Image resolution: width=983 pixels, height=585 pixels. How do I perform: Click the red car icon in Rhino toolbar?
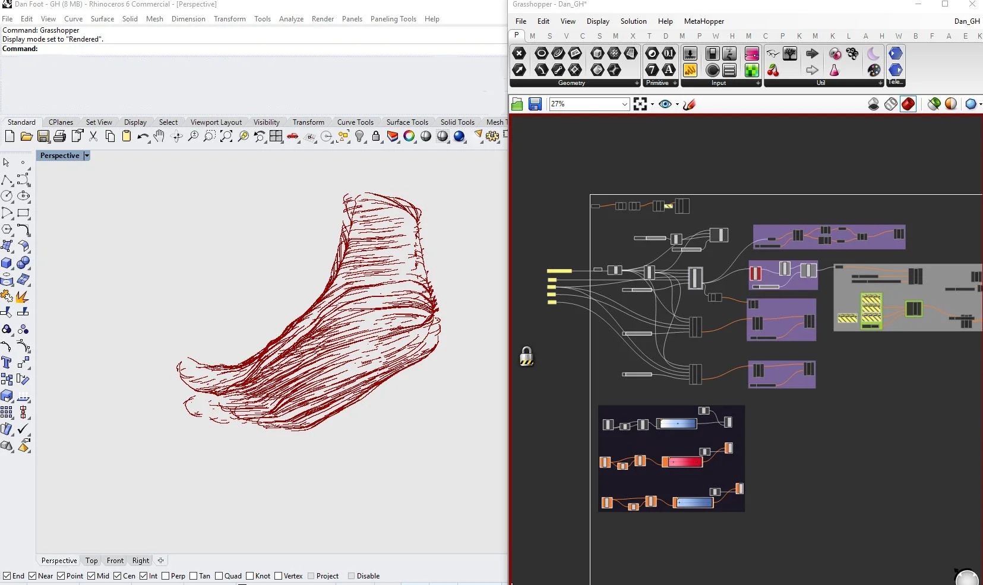(x=293, y=137)
